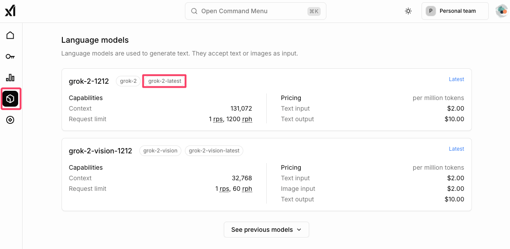Click the Open Command Menu search box

[x=255, y=11]
